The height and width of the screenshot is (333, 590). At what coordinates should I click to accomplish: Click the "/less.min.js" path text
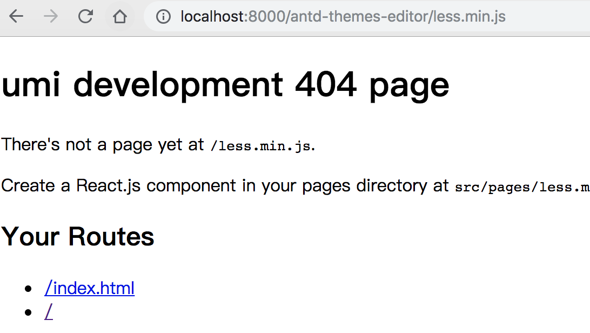point(261,146)
